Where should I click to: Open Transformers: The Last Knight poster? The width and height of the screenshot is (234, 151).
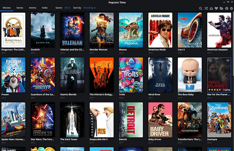(190, 120)
